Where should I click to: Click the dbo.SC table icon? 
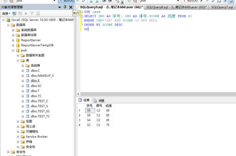tap(28, 86)
